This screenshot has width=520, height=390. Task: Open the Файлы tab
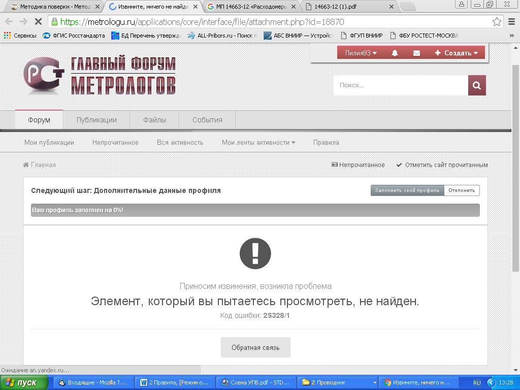click(154, 120)
